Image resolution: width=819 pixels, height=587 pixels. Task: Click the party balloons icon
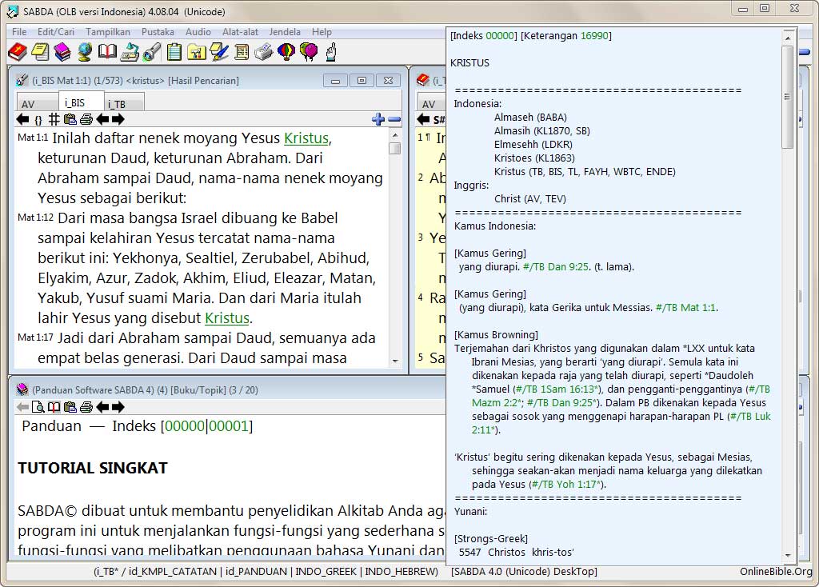click(x=309, y=52)
